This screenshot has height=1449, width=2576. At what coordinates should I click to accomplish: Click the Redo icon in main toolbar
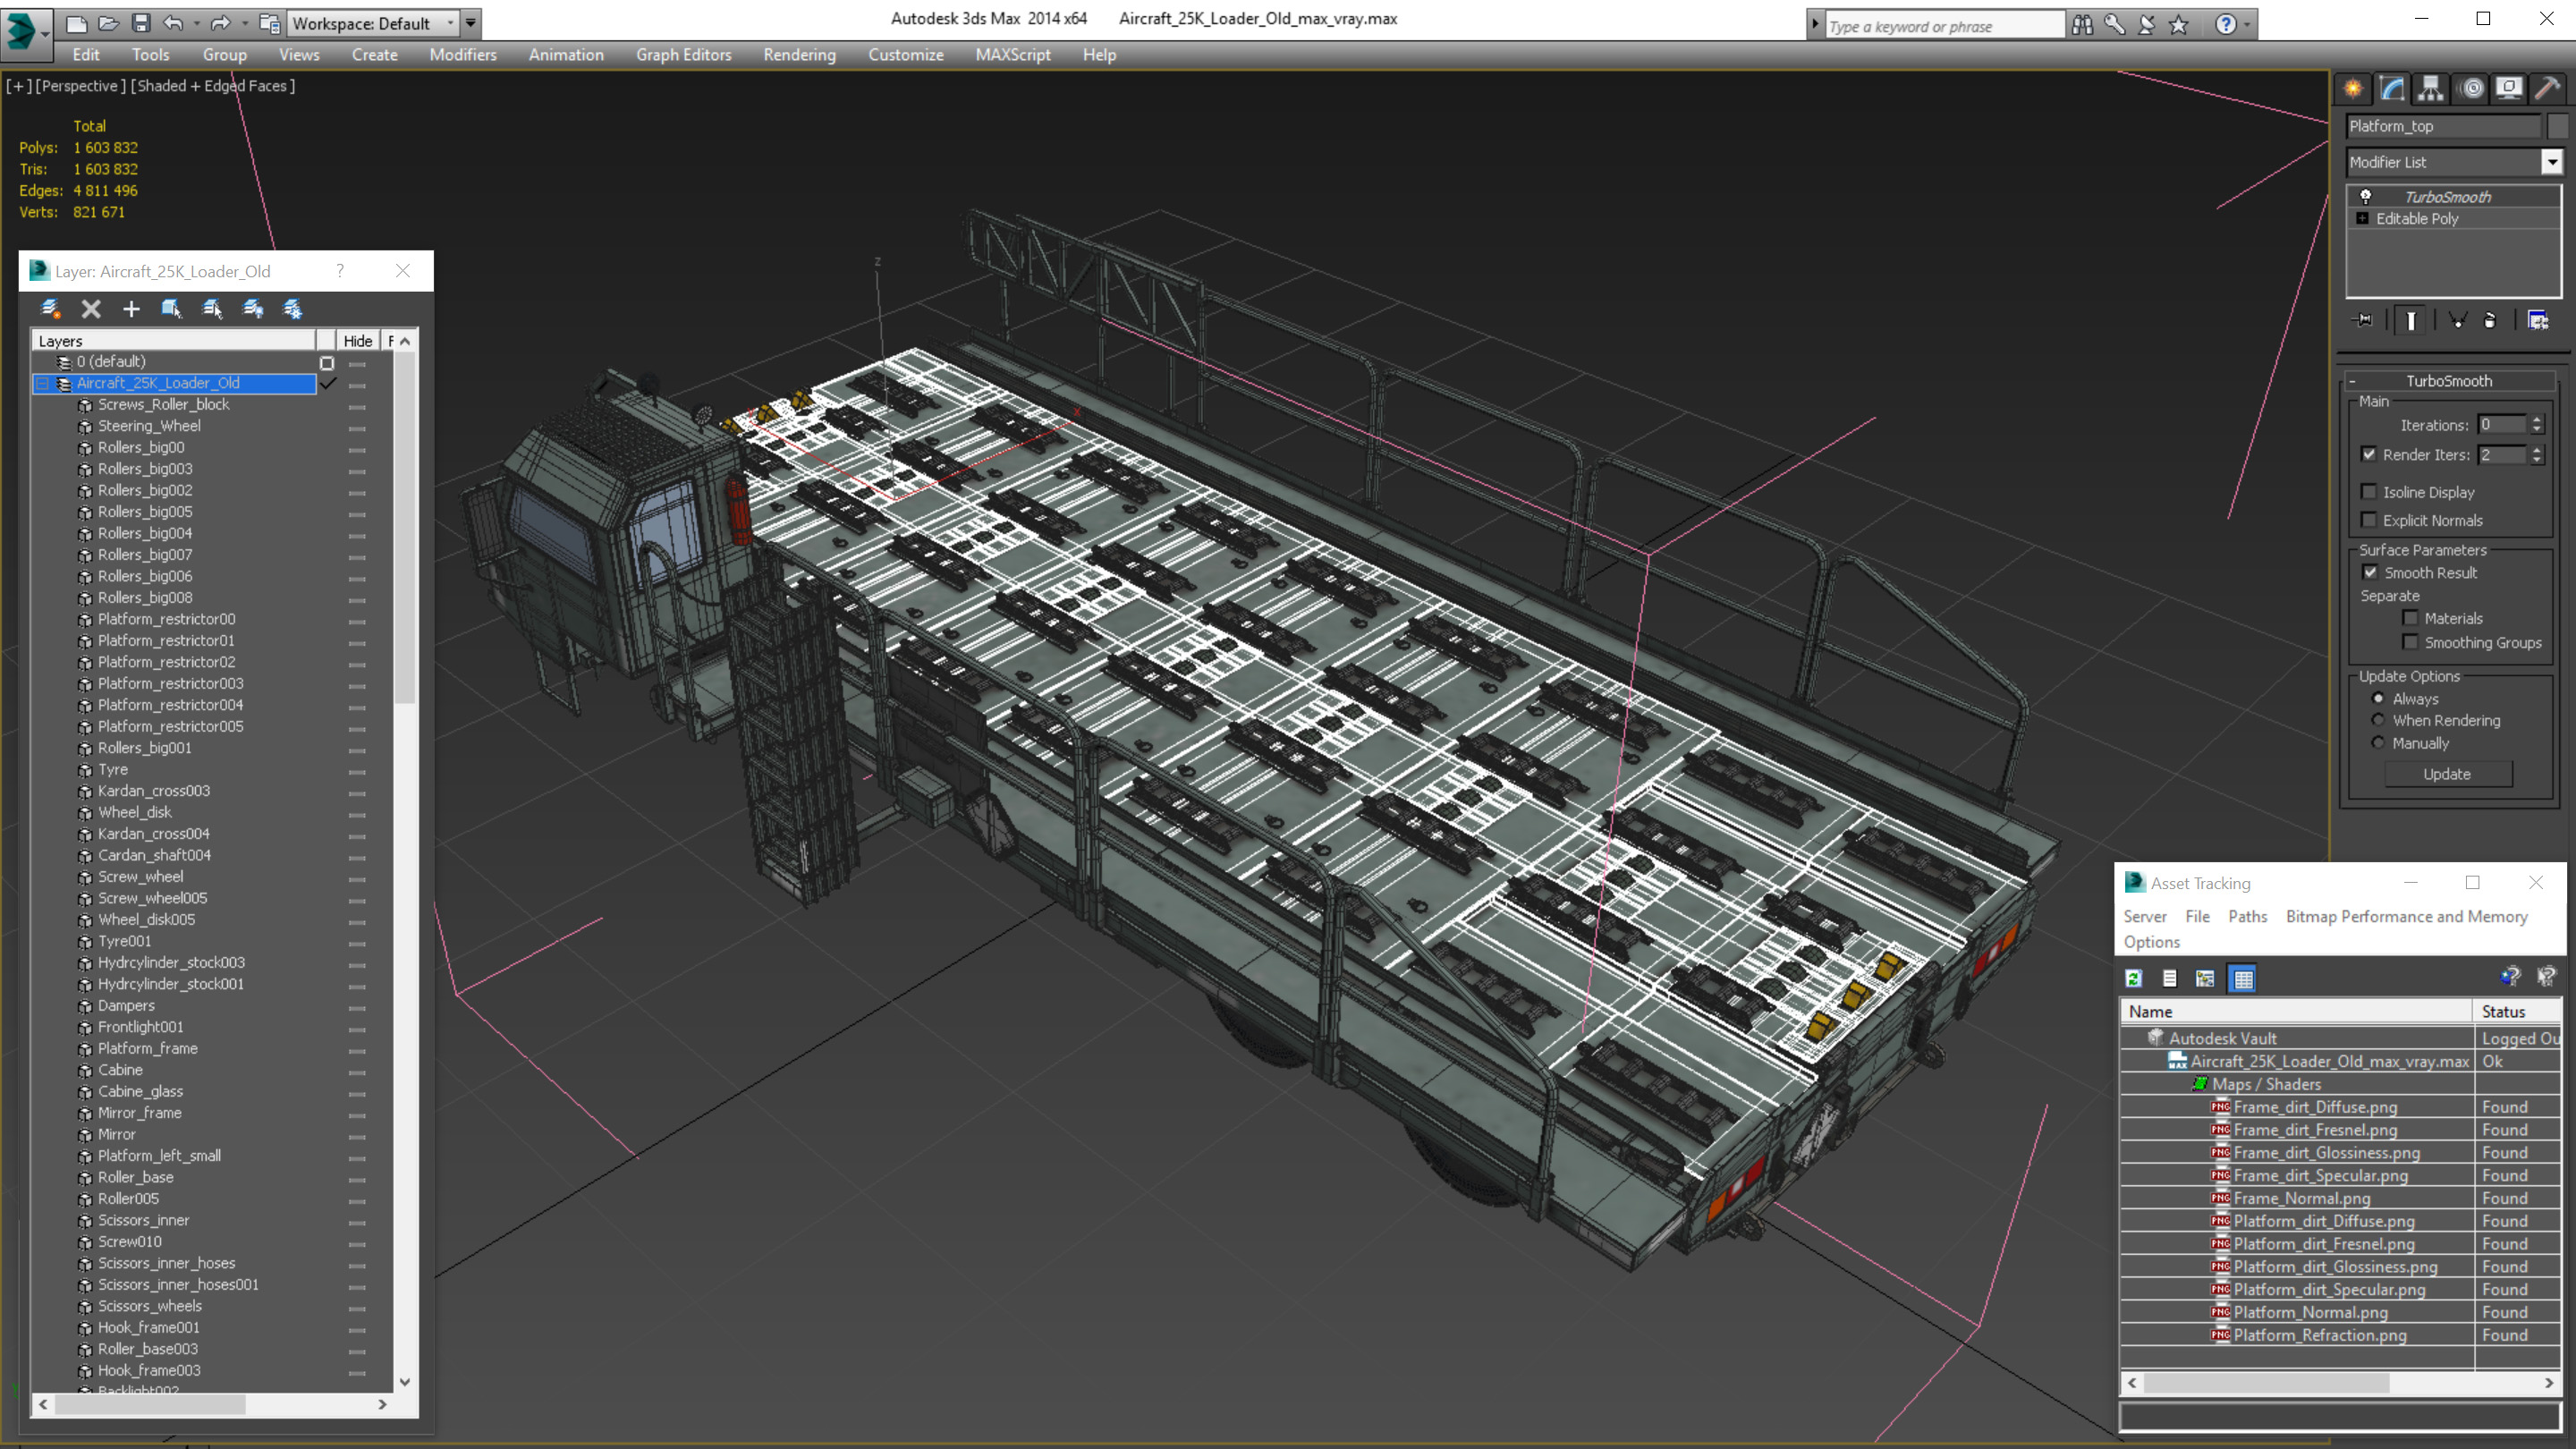[x=219, y=21]
